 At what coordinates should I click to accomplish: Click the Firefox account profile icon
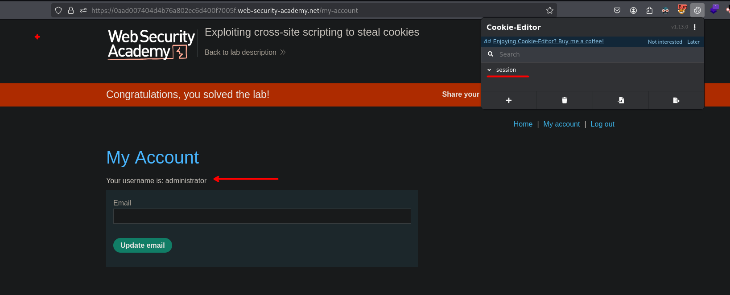[x=633, y=10]
